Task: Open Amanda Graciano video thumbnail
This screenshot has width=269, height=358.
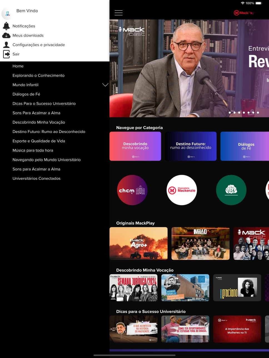Action: coord(237,288)
